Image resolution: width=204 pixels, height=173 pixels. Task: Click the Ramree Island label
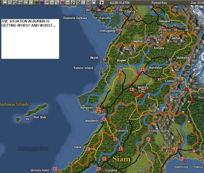click(x=83, y=68)
